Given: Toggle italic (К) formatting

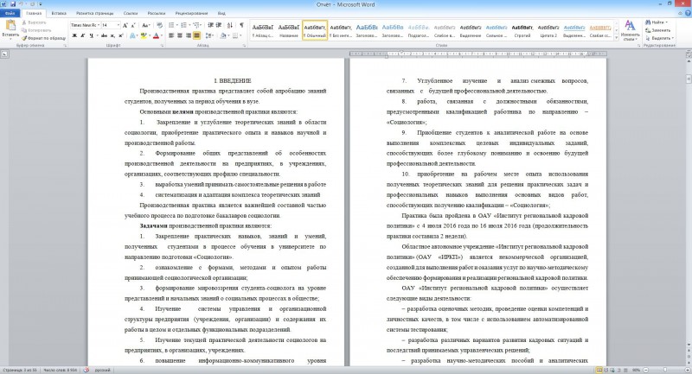Looking at the screenshot, I should coord(82,35).
